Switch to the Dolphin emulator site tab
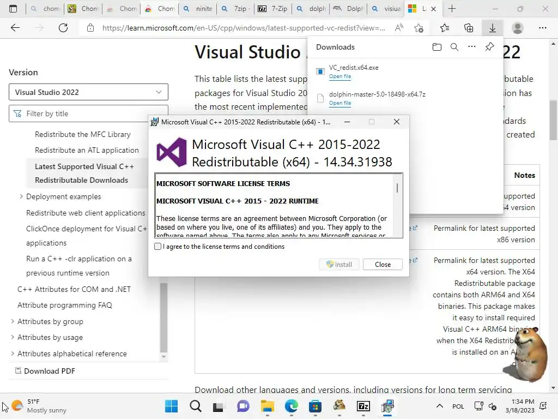The width and height of the screenshot is (558, 419). point(348,9)
